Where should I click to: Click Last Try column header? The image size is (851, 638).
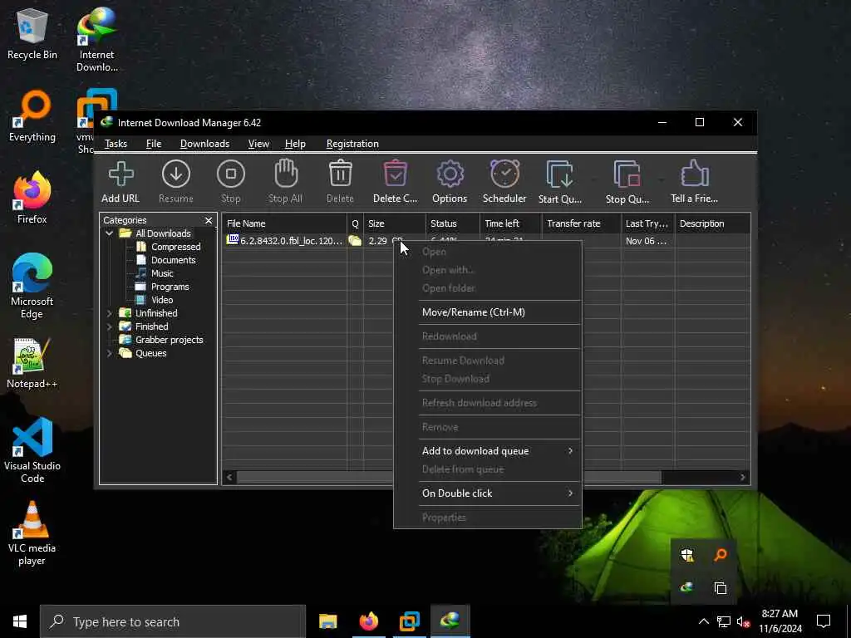[647, 223]
